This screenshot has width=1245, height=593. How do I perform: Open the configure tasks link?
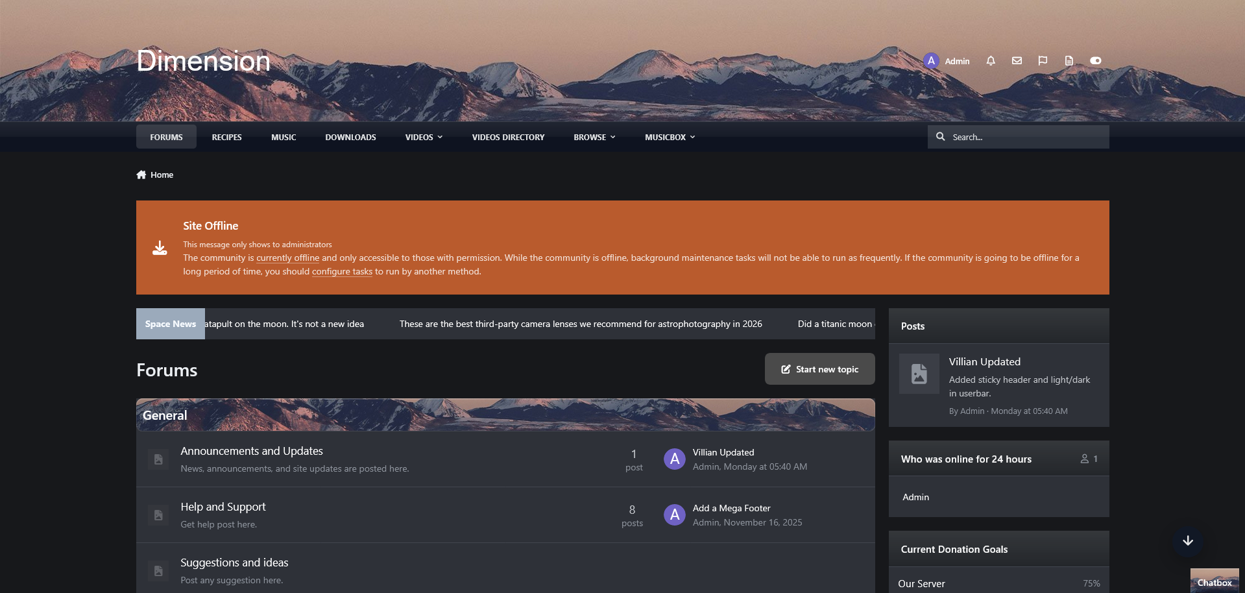[342, 272]
